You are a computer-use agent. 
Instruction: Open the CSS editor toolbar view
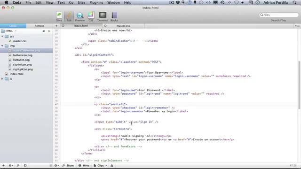point(91,16)
